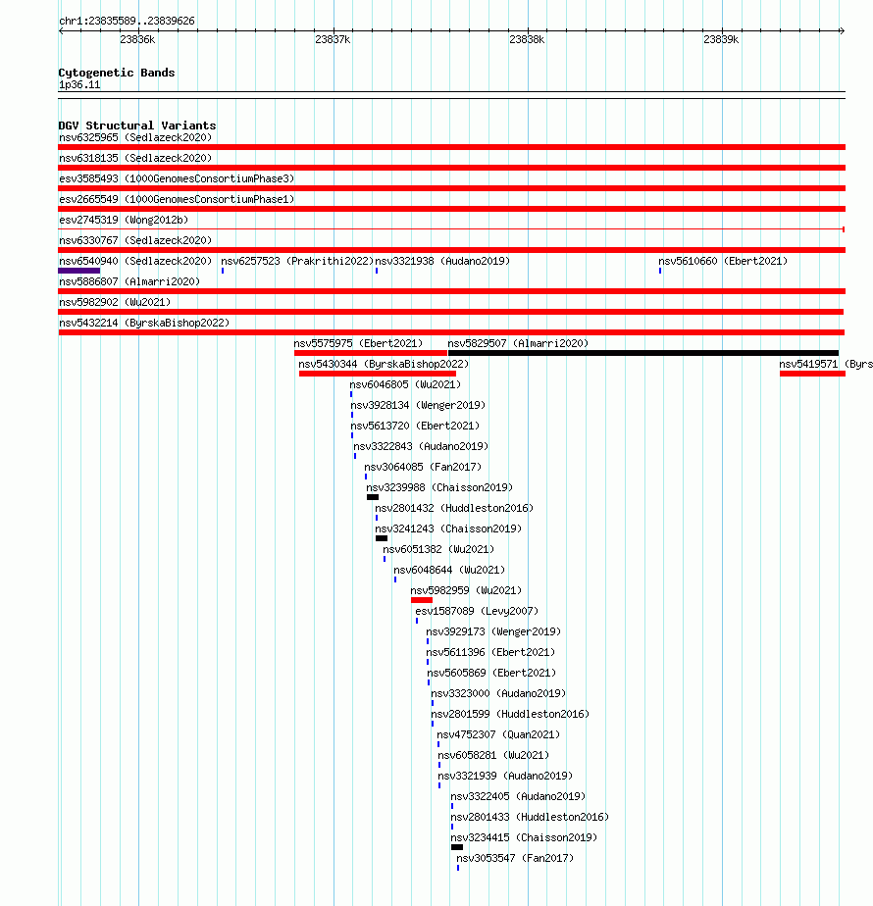Click nsv3064085 (Fan2017) label
This screenshot has width=873, height=906.
click(x=423, y=467)
